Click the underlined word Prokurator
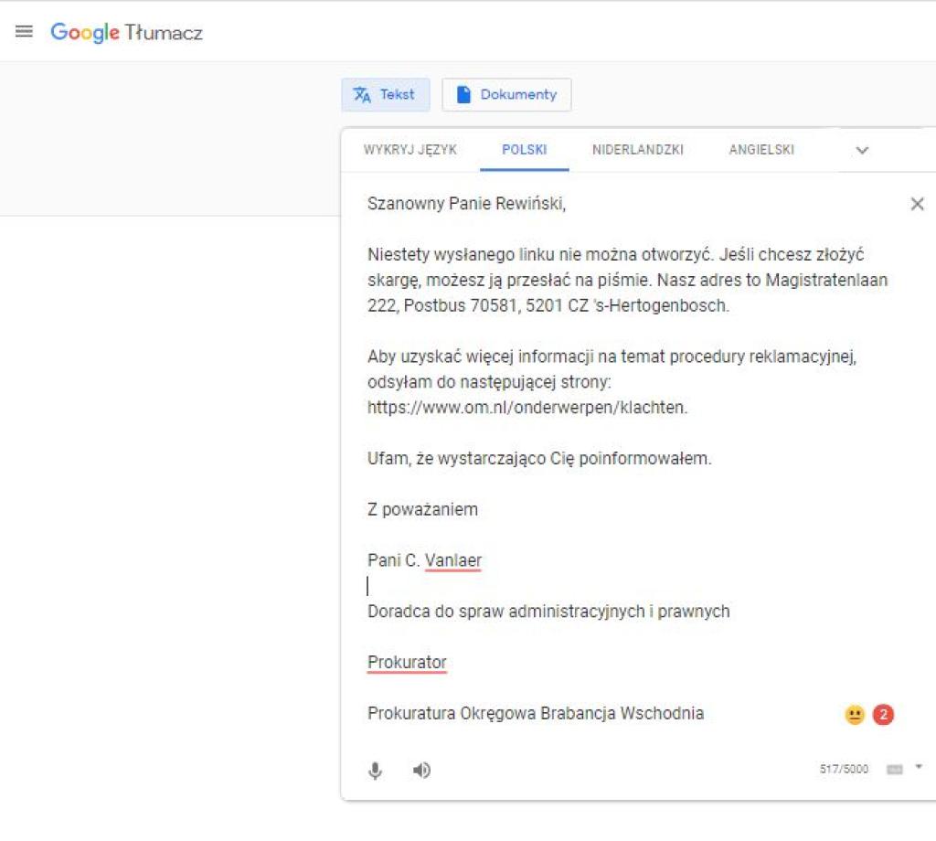Viewport: 936px width, 841px height. (407, 663)
